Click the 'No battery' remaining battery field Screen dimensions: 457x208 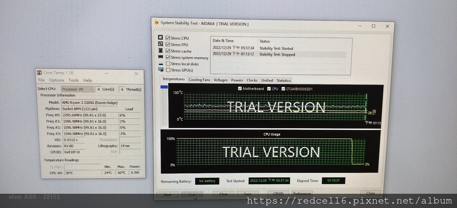tap(207, 181)
